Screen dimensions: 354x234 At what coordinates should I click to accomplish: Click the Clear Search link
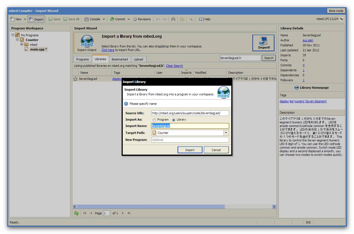coord(175,66)
